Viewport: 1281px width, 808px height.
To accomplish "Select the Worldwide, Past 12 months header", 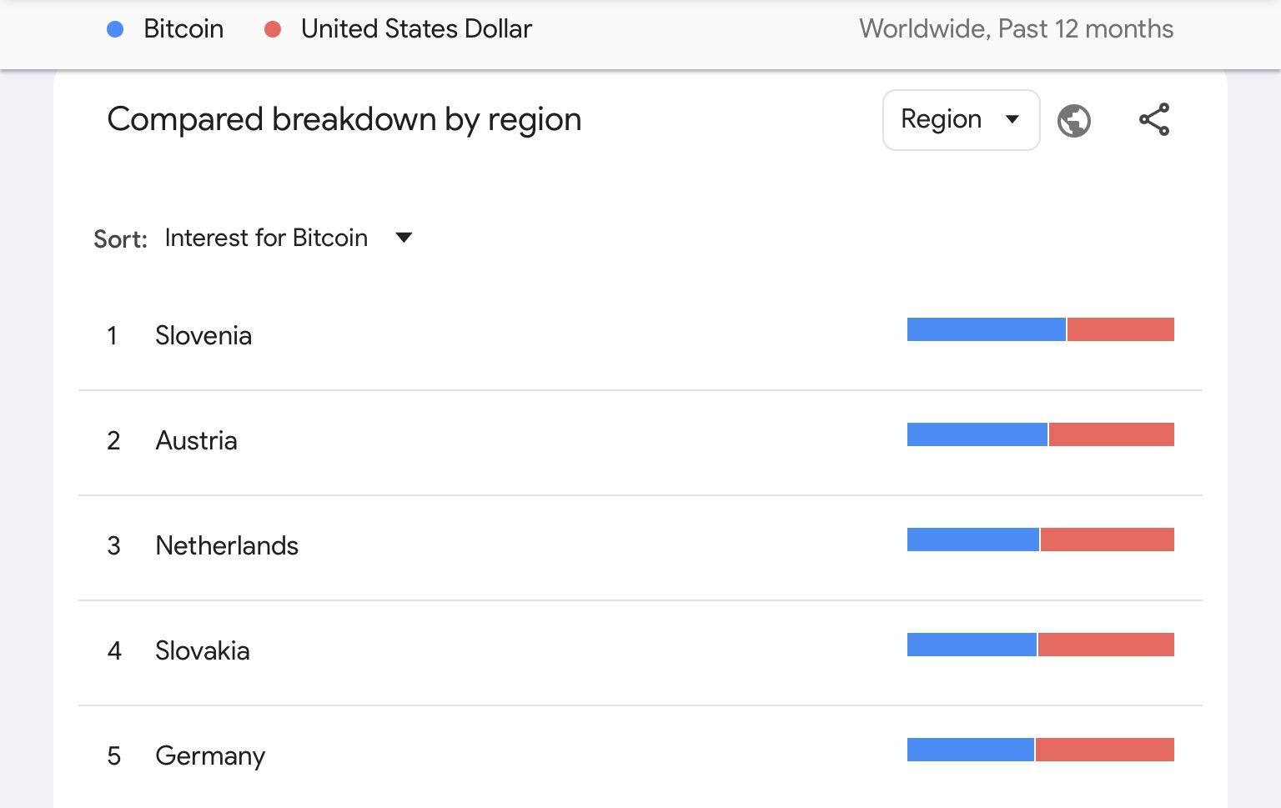I will [x=1016, y=28].
